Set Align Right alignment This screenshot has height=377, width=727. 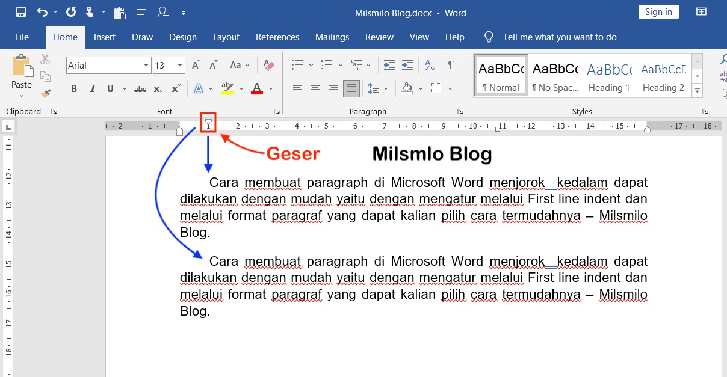[333, 89]
